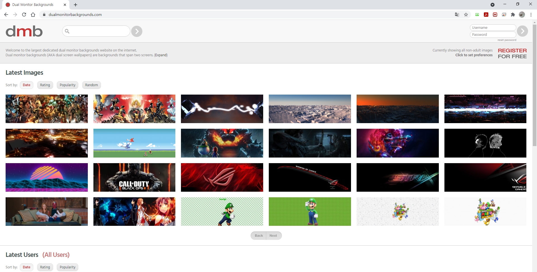Open the blue-and-pink glitch city wallpaper
The width and height of the screenshot is (537, 272).
tap(485, 109)
